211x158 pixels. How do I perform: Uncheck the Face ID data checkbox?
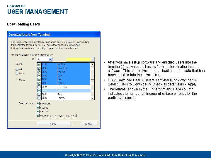pos(38,107)
